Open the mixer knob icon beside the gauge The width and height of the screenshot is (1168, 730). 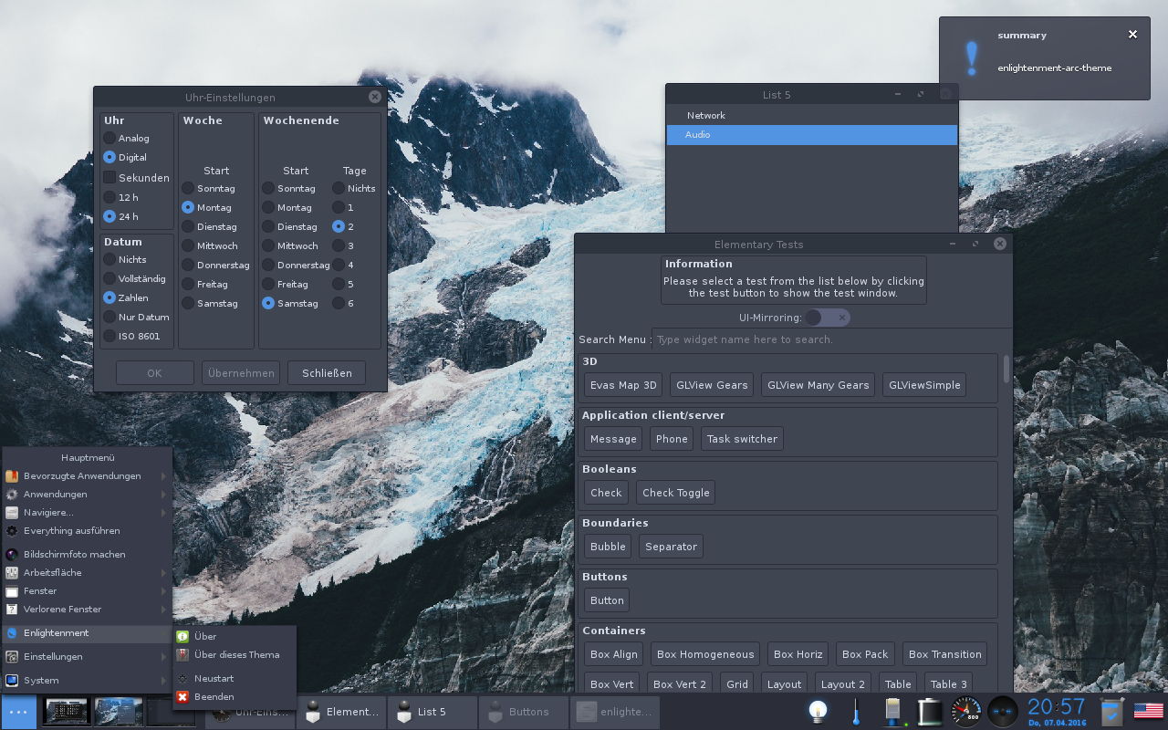(x=1002, y=711)
